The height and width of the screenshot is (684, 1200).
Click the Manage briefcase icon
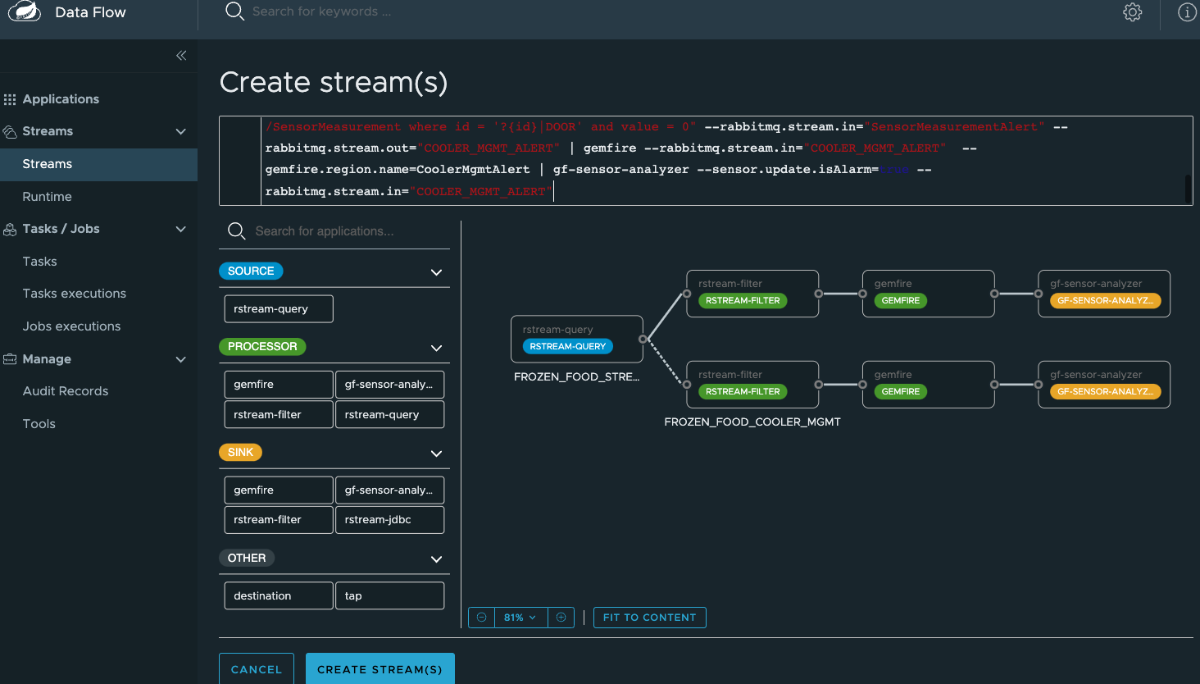point(10,359)
